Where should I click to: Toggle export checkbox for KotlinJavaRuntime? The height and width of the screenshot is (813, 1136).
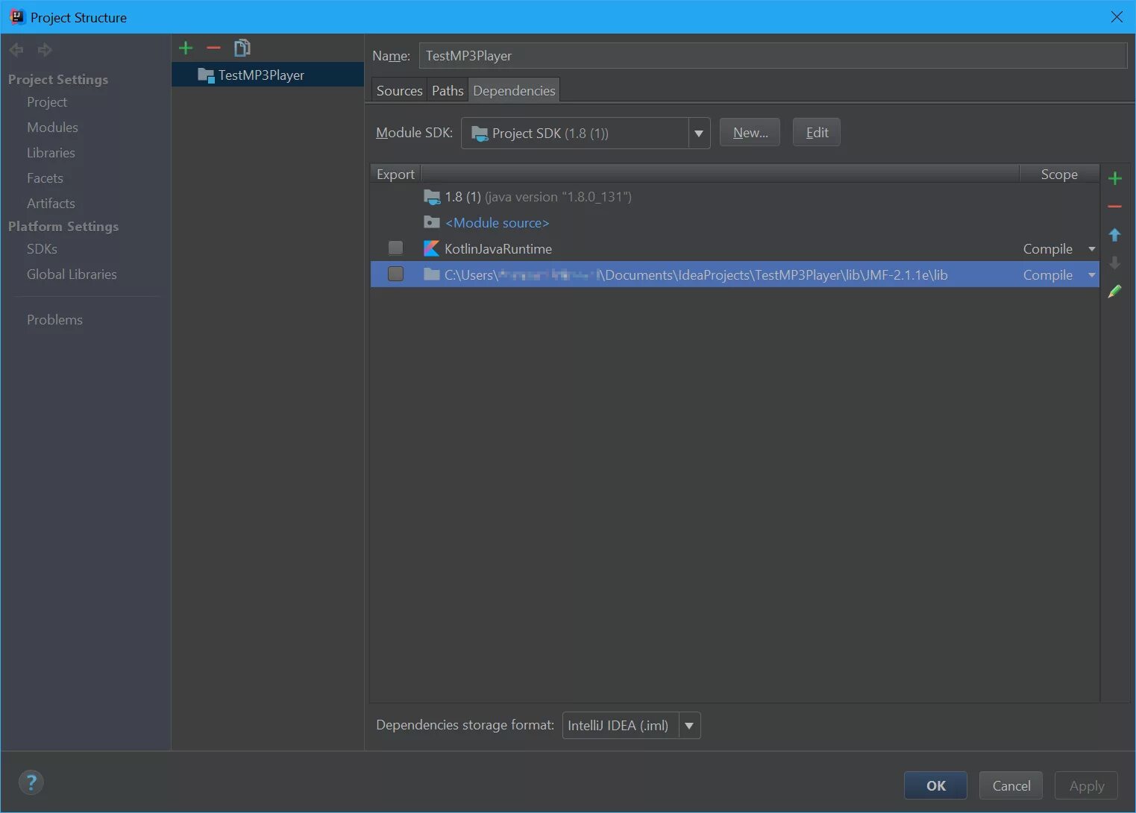point(395,248)
